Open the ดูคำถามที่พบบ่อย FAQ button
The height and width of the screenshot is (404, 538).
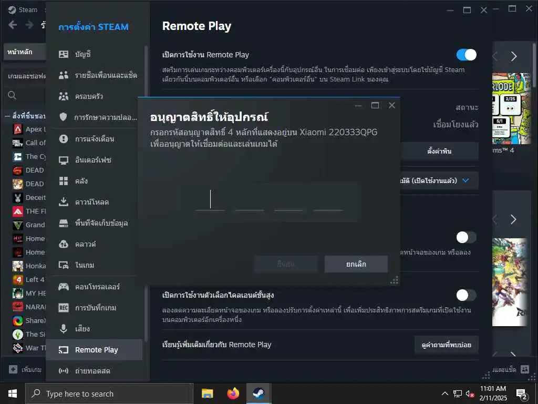click(x=447, y=345)
